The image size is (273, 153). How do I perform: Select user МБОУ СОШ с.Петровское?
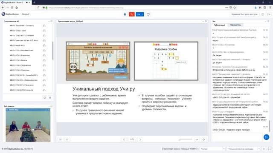tap(20, 65)
